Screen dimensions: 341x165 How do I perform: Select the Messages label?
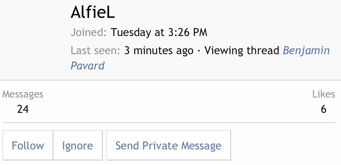[23, 94]
